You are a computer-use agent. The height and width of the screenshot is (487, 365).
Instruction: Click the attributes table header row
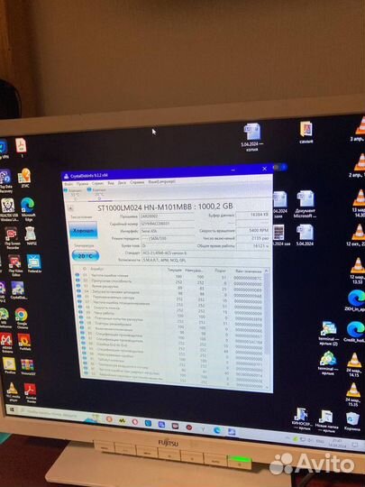[x=169, y=270]
